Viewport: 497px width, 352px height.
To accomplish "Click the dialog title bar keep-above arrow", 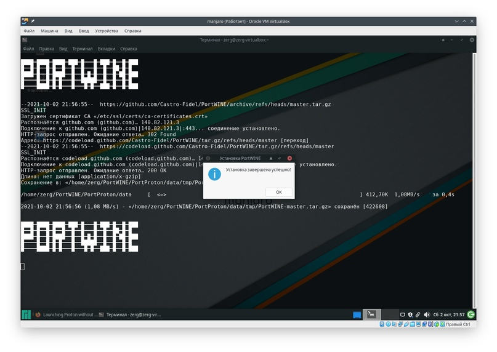I will pyautogui.click(x=271, y=158).
